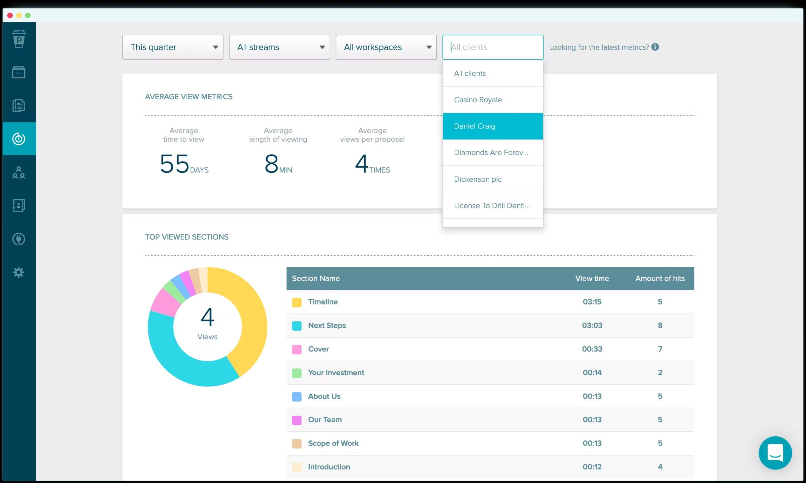The image size is (806, 483).
Task: Select the Introduction section name
Action: point(329,467)
